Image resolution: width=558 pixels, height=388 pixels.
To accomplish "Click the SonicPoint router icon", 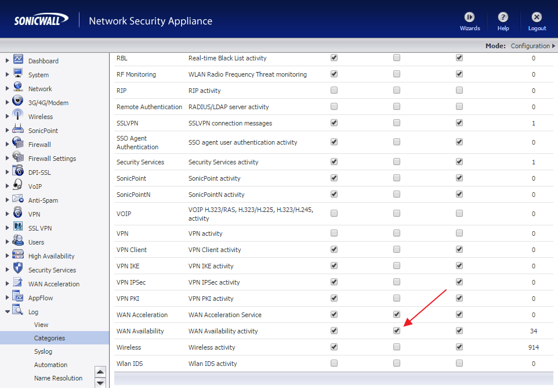I will 18,128.
